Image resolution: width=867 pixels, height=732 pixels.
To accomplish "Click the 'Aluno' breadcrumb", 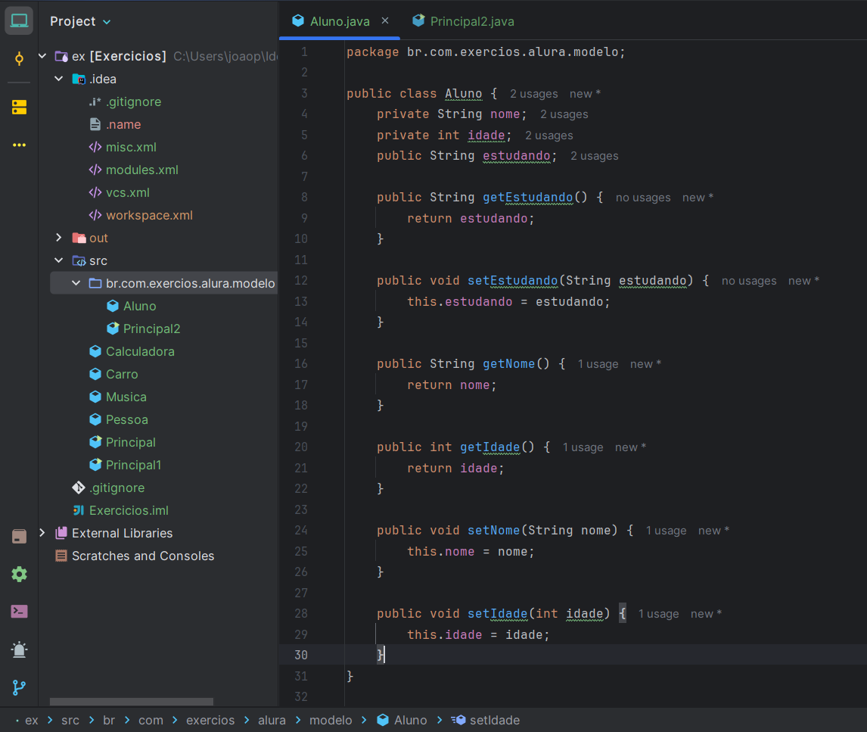I will (402, 720).
